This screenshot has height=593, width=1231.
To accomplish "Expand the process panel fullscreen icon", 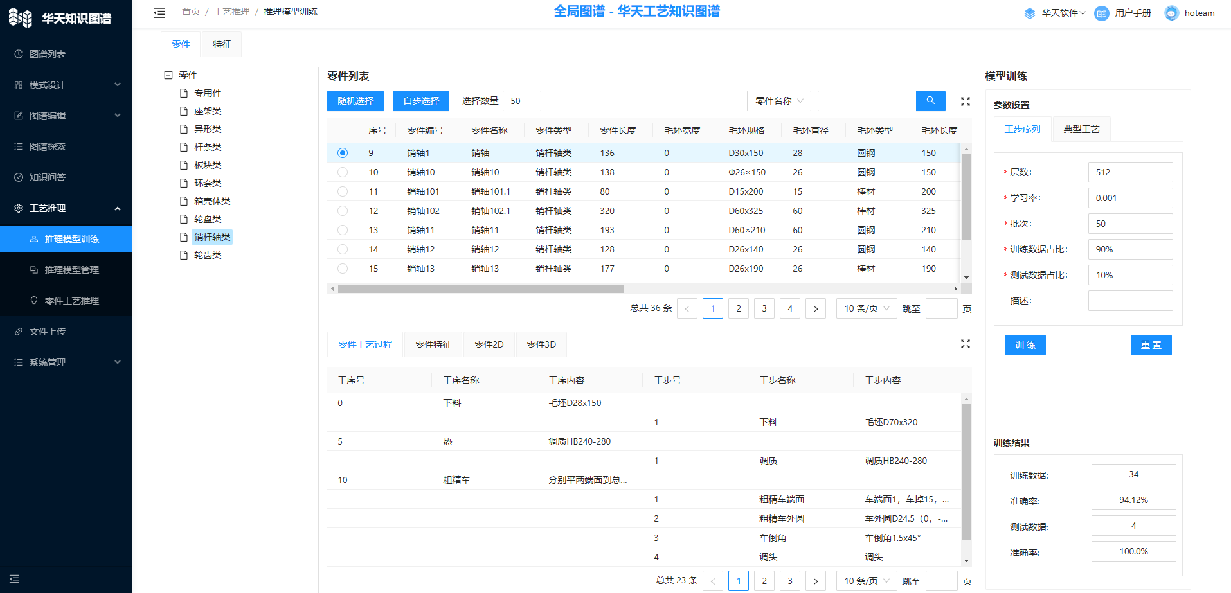I will pos(965,344).
